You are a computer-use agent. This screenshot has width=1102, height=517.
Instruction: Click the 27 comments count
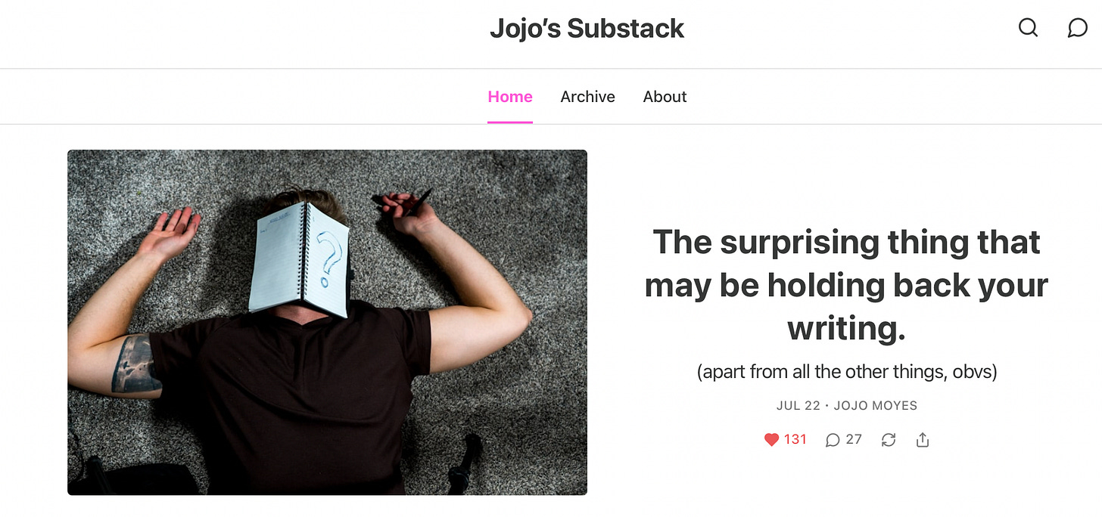pos(854,440)
